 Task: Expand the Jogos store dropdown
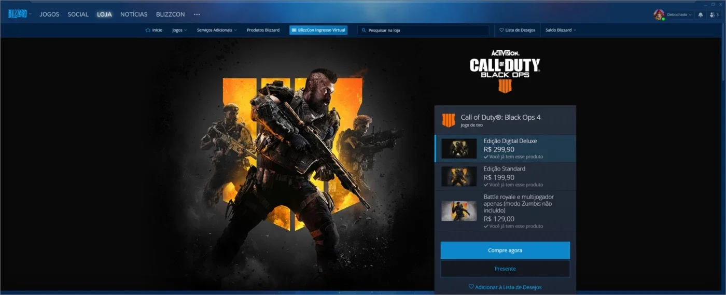[x=179, y=30]
